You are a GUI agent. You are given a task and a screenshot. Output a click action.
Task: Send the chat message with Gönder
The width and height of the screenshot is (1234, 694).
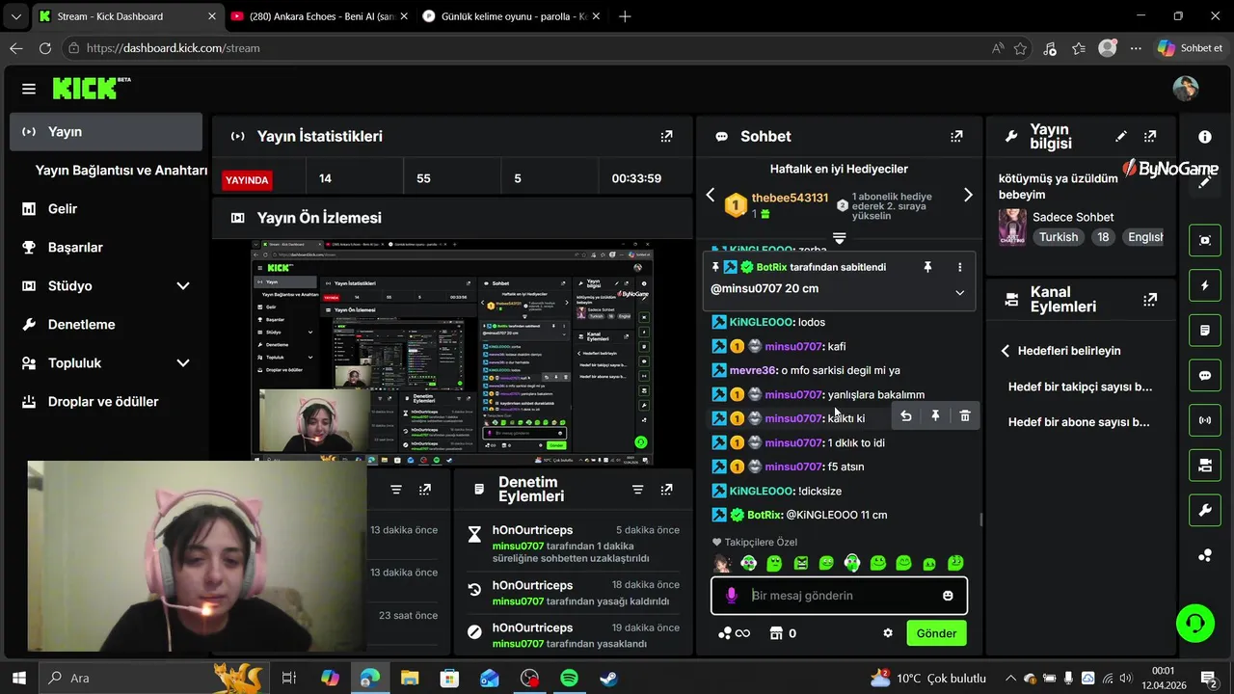click(936, 633)
